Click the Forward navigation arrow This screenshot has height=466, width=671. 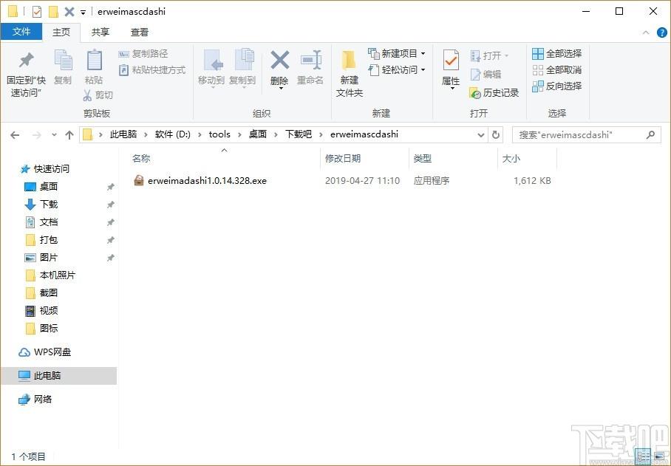(36, 135)
